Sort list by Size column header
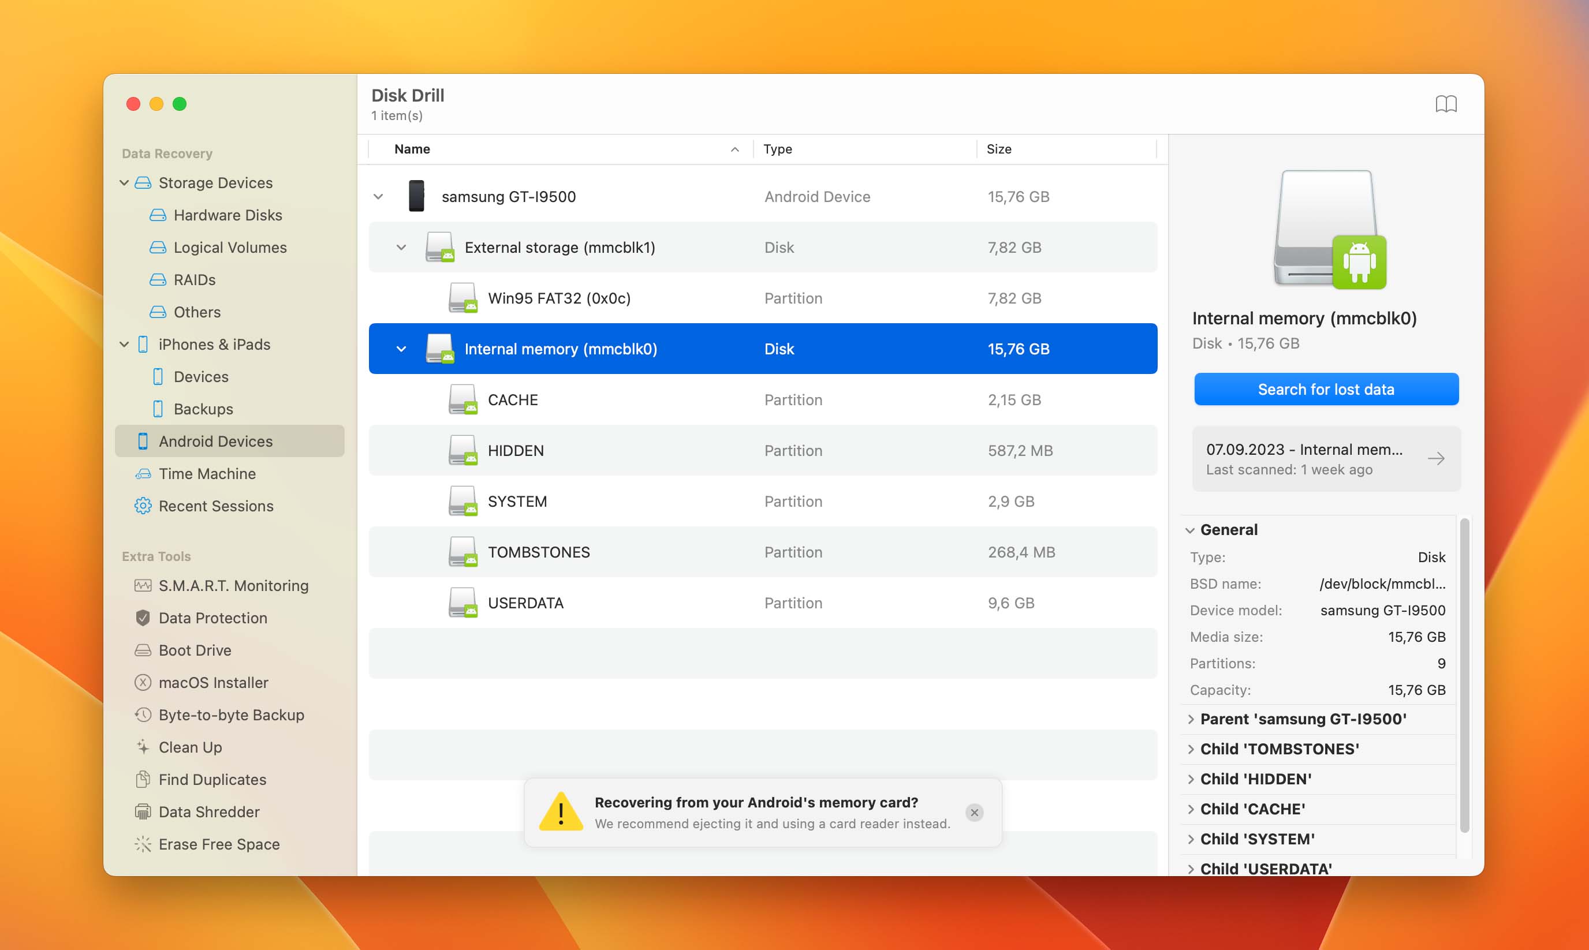The height and width of the screenshot is (950, 1589). 999,149
